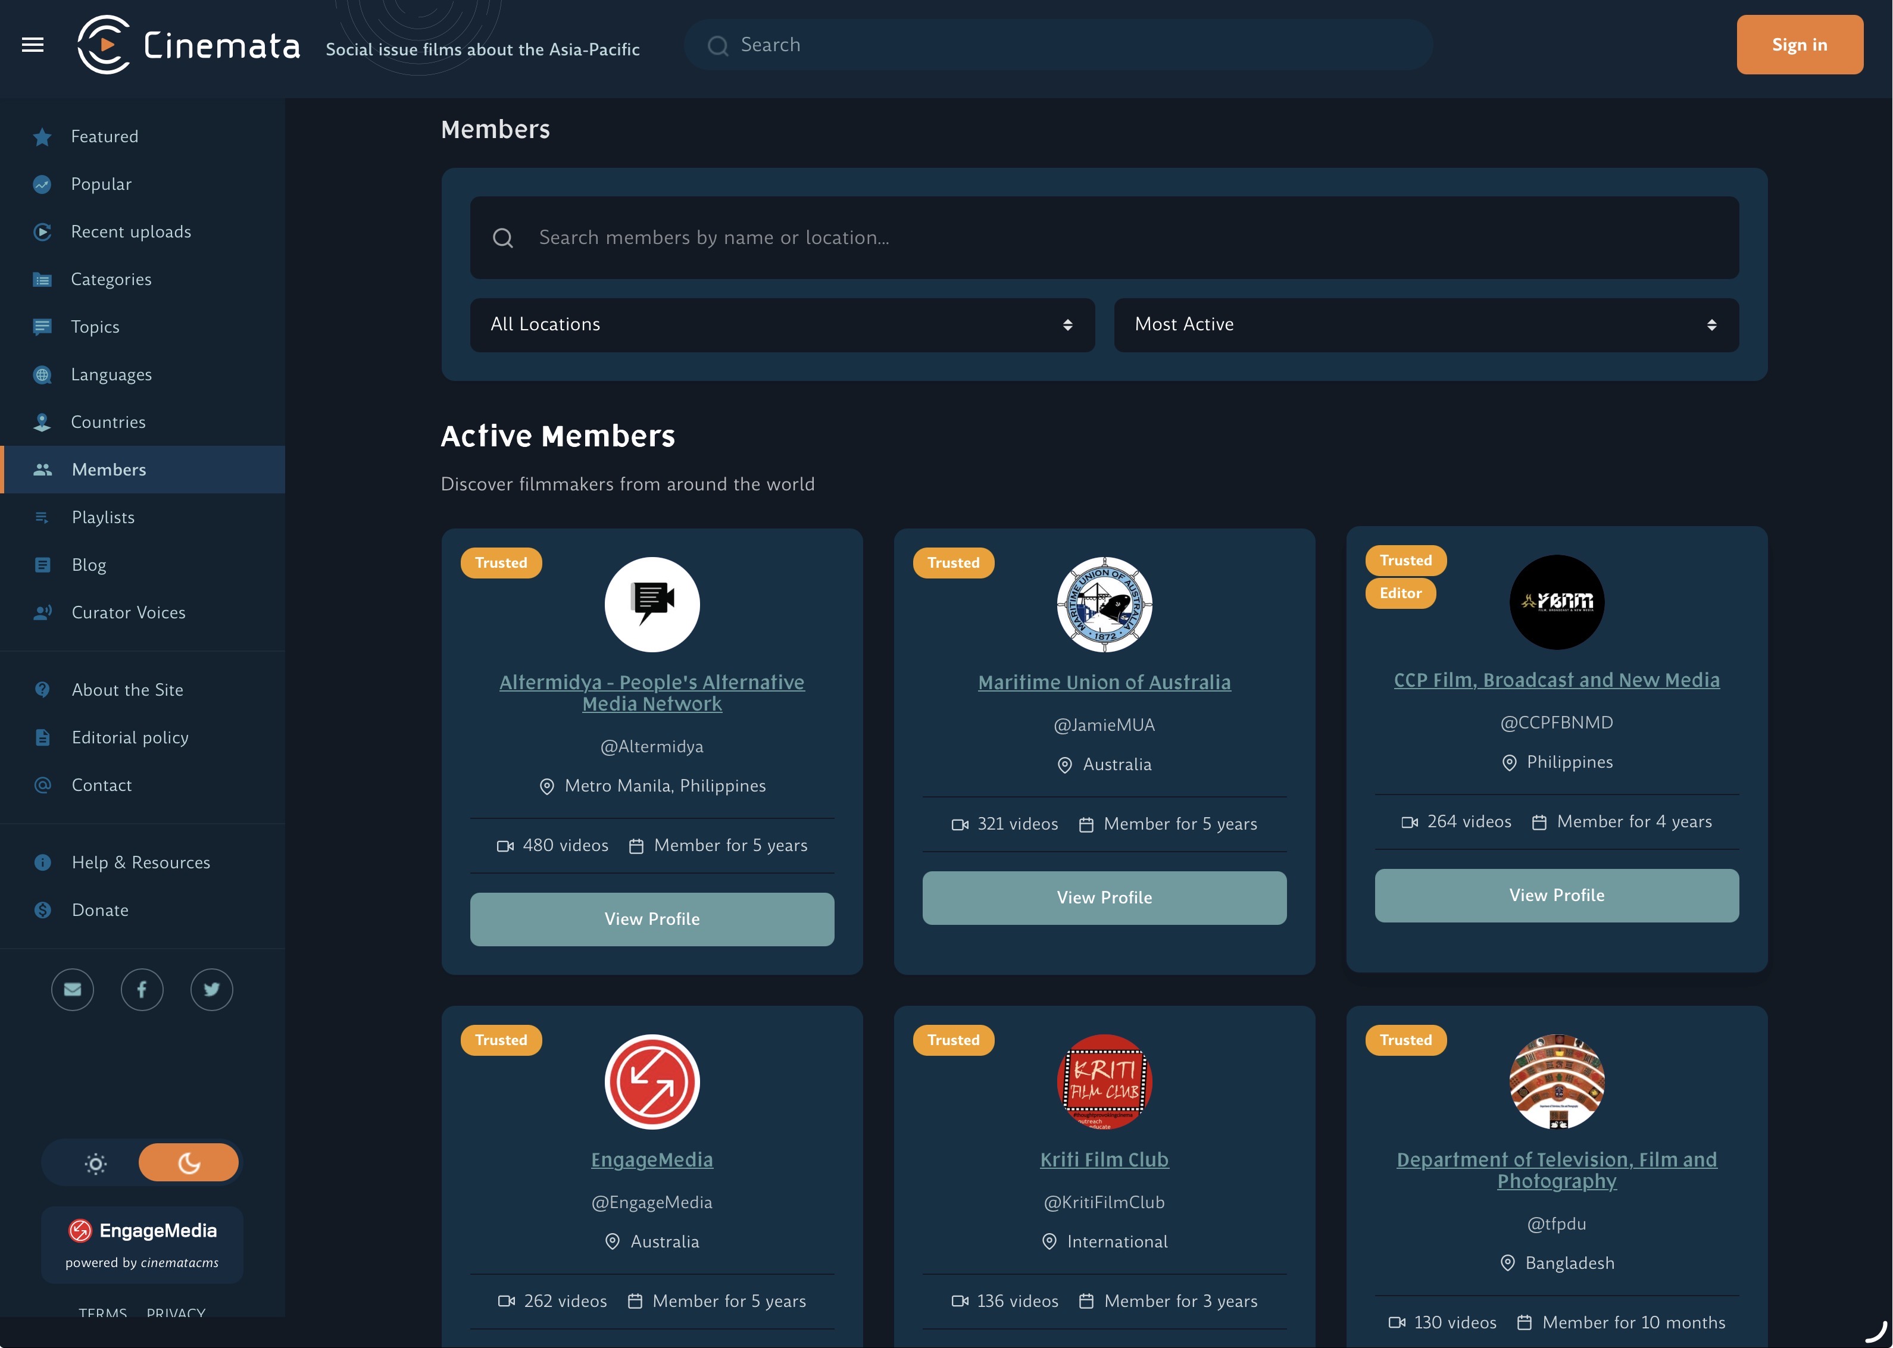This screenshot has width=1893, height=1348.
Task: Open the hamburger menu icon
Action: pyautogui.click(x=32, y=45)
